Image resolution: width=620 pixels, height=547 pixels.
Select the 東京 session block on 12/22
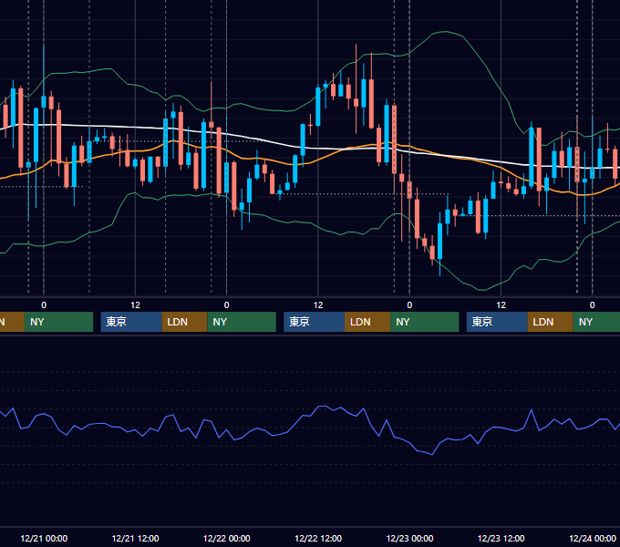[315, 322]
